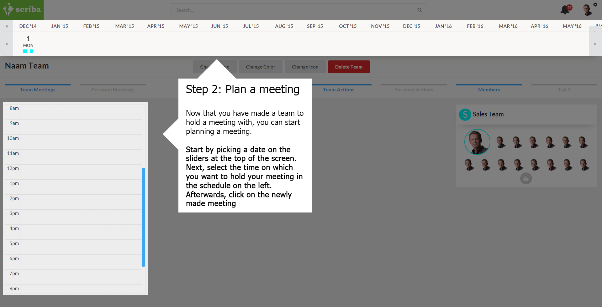Screen dimensions: 602x307
Task: Click the Change Icon button
Action: (x=305, y=67)
